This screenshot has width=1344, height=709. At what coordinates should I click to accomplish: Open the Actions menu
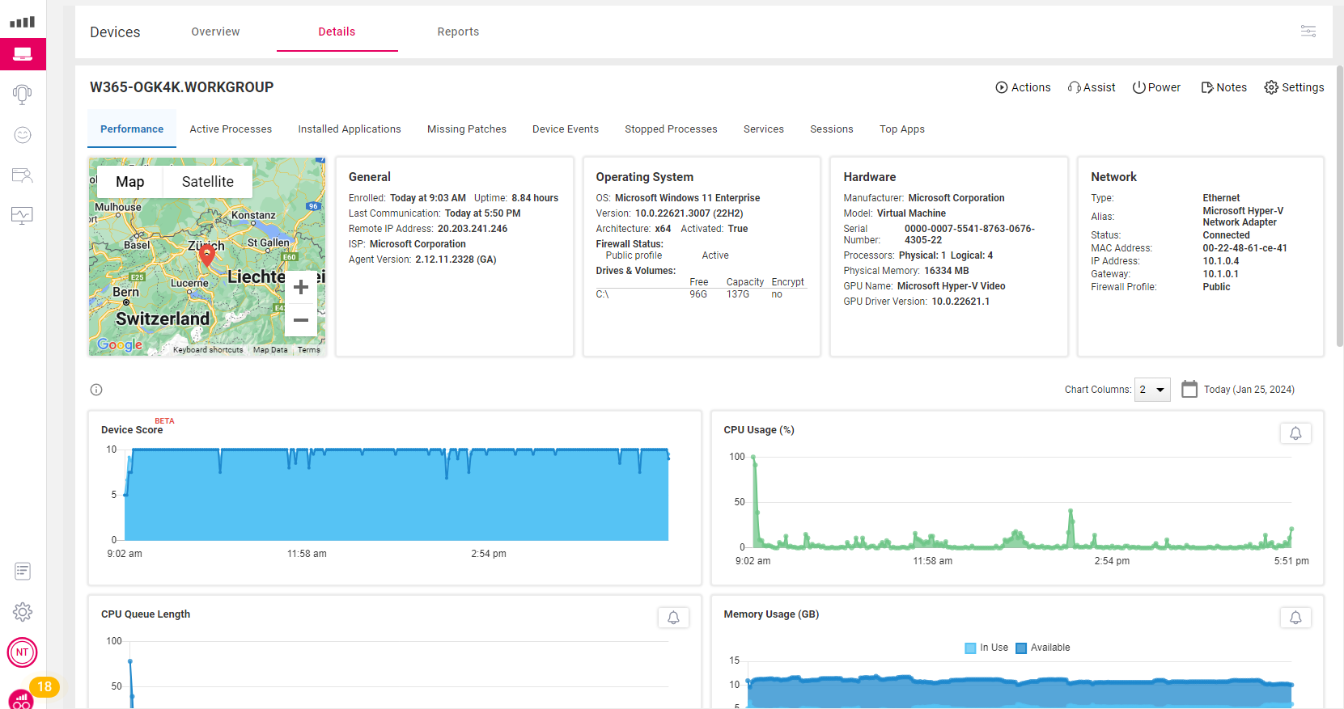1023,87
